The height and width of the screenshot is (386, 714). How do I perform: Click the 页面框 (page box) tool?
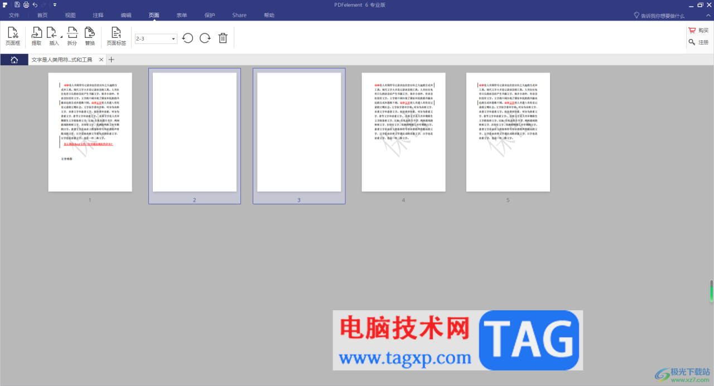pyautogui.click(x=13, y=37)
